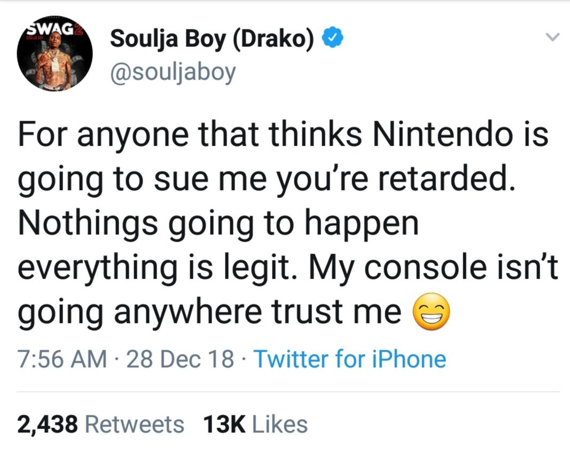Image resolution: width=570 pixels, height=449 pixels.
Task: Click the (Drako) part of the name
Action: 273,39
